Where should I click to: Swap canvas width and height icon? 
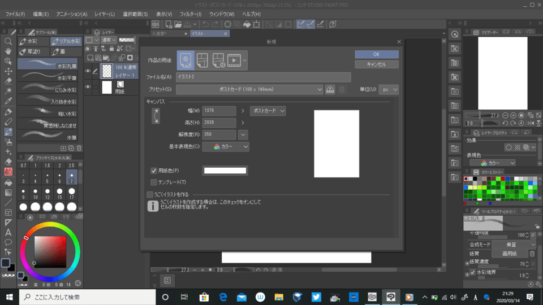(x=156, y=116)
